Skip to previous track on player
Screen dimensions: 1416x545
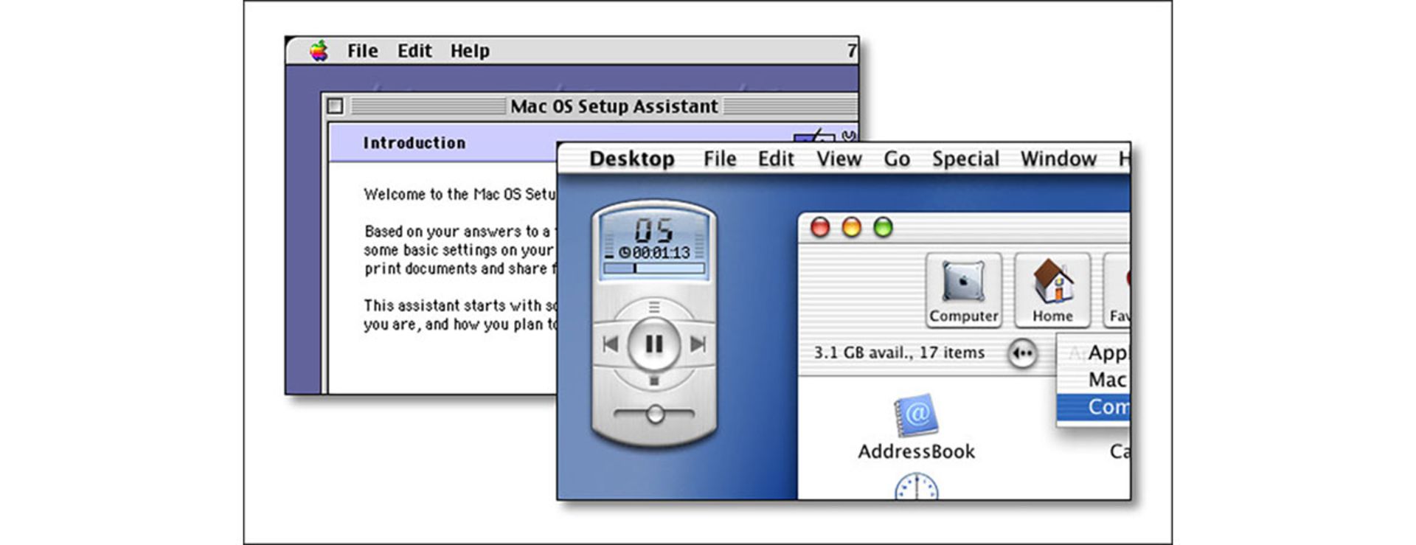click(611, 344)
